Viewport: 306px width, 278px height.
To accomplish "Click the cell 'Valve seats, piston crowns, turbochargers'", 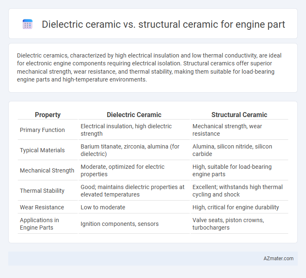I will point(239,224).
